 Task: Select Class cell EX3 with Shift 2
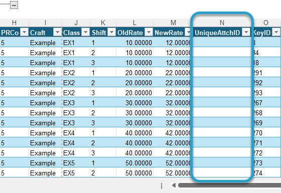point(76,113)
